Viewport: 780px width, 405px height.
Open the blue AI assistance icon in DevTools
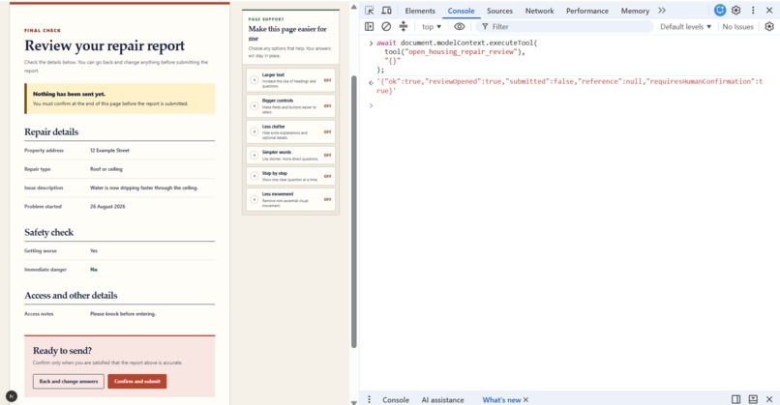click(719, 10)
